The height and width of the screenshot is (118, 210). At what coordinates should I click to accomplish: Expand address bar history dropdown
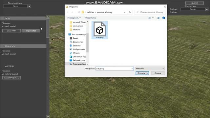point(125,12)
